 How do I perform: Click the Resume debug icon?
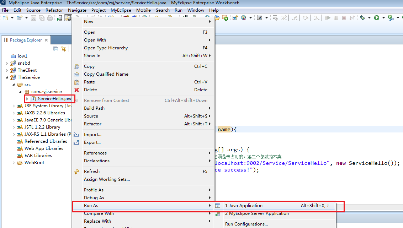pos(328,18)
